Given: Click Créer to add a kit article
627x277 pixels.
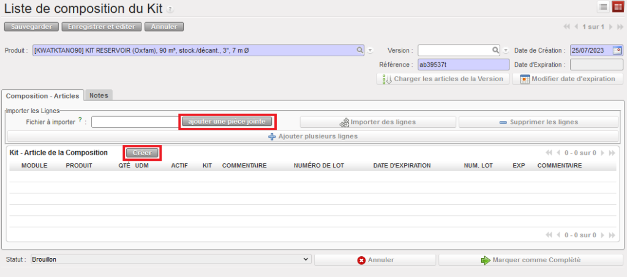Looking at the screenshot, I should coord(142,152).
